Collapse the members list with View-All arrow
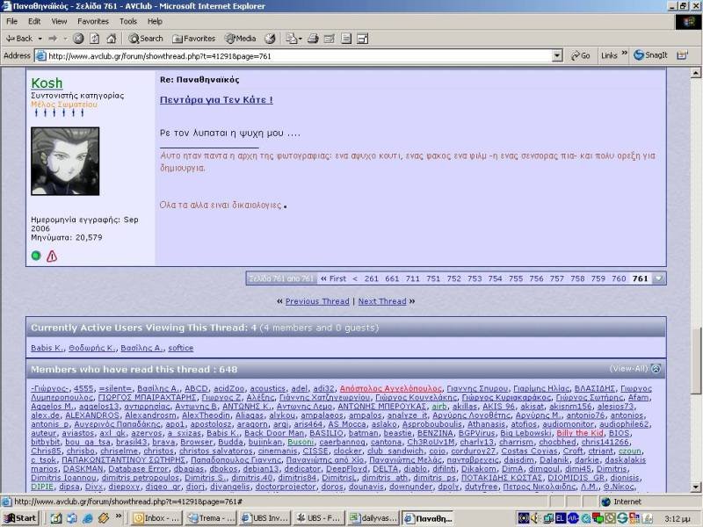Viewport: 703px width, 527px height. (x=656, y=369)
